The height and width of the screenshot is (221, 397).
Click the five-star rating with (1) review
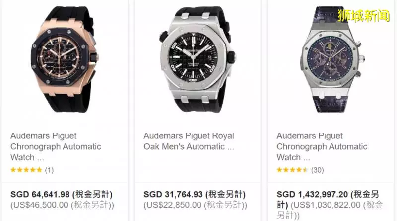(26, 170)
